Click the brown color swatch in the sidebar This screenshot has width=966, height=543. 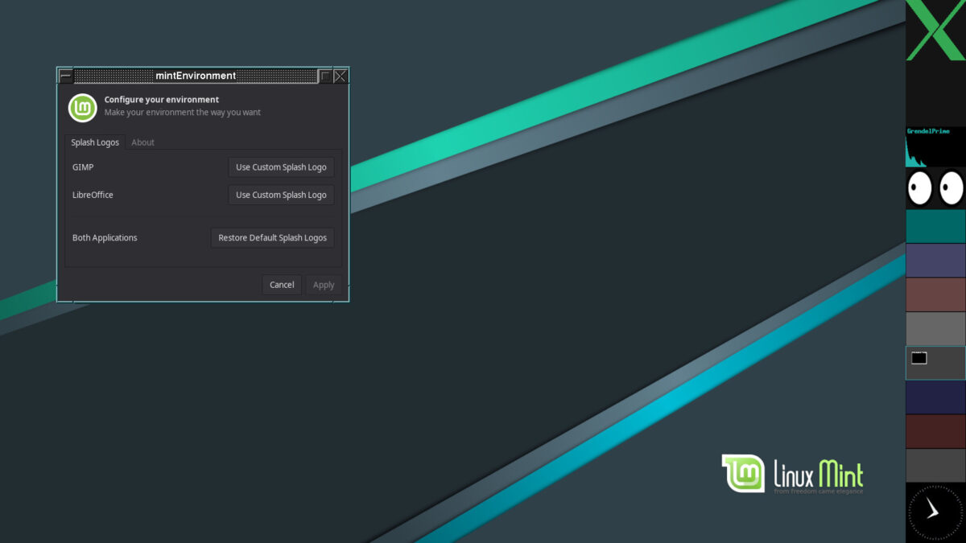(935, 294)
